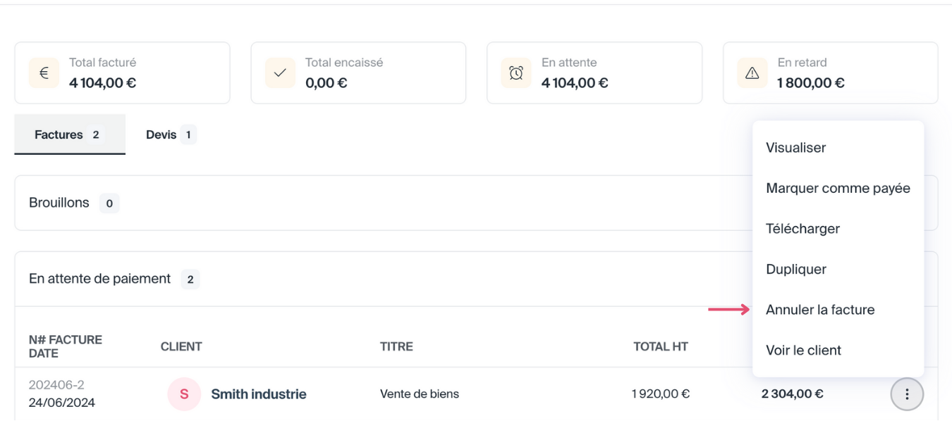Select Visualiser from the context menu
The height and width of the screenshot is (421, 952).
coord(795,148)
